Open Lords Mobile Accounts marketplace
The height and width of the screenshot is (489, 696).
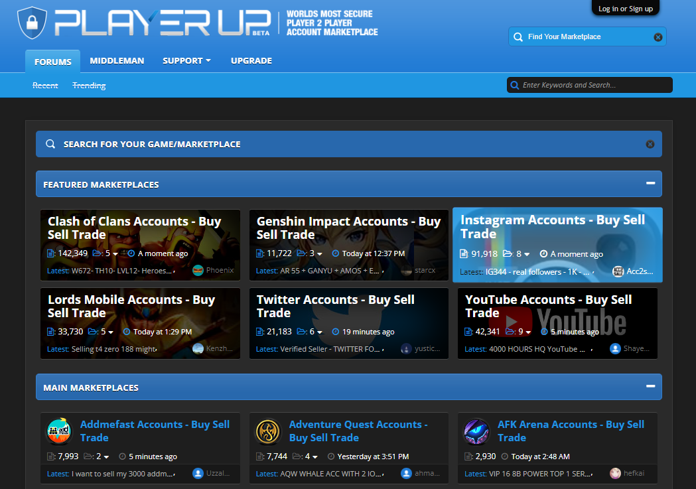coord(131,306)
